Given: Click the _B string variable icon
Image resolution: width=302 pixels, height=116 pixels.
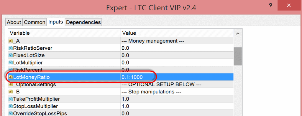Looking at the screenshot, I should click(10, 92).
